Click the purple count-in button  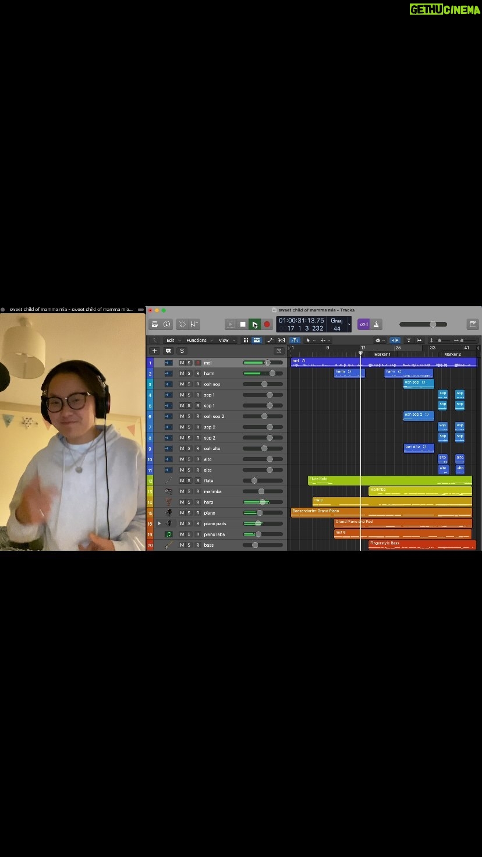click(x=363, y=324)
